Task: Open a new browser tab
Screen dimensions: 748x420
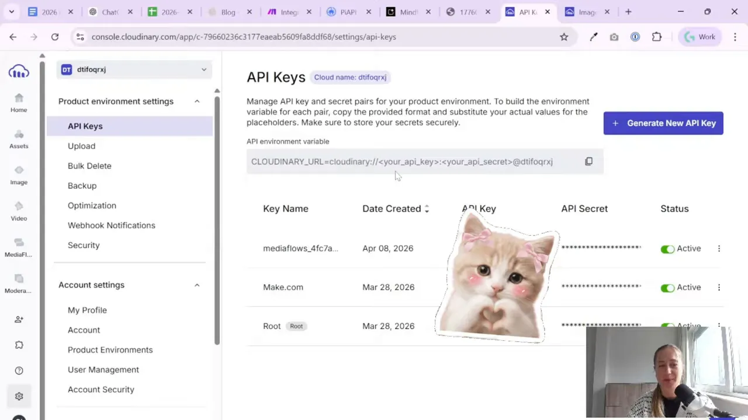Action: (628, 12)
